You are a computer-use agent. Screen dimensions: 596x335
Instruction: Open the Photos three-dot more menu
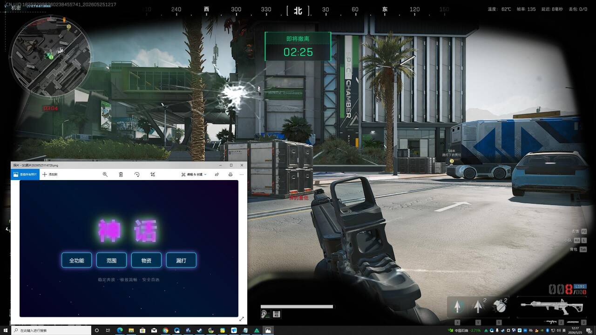pos(242,174)
